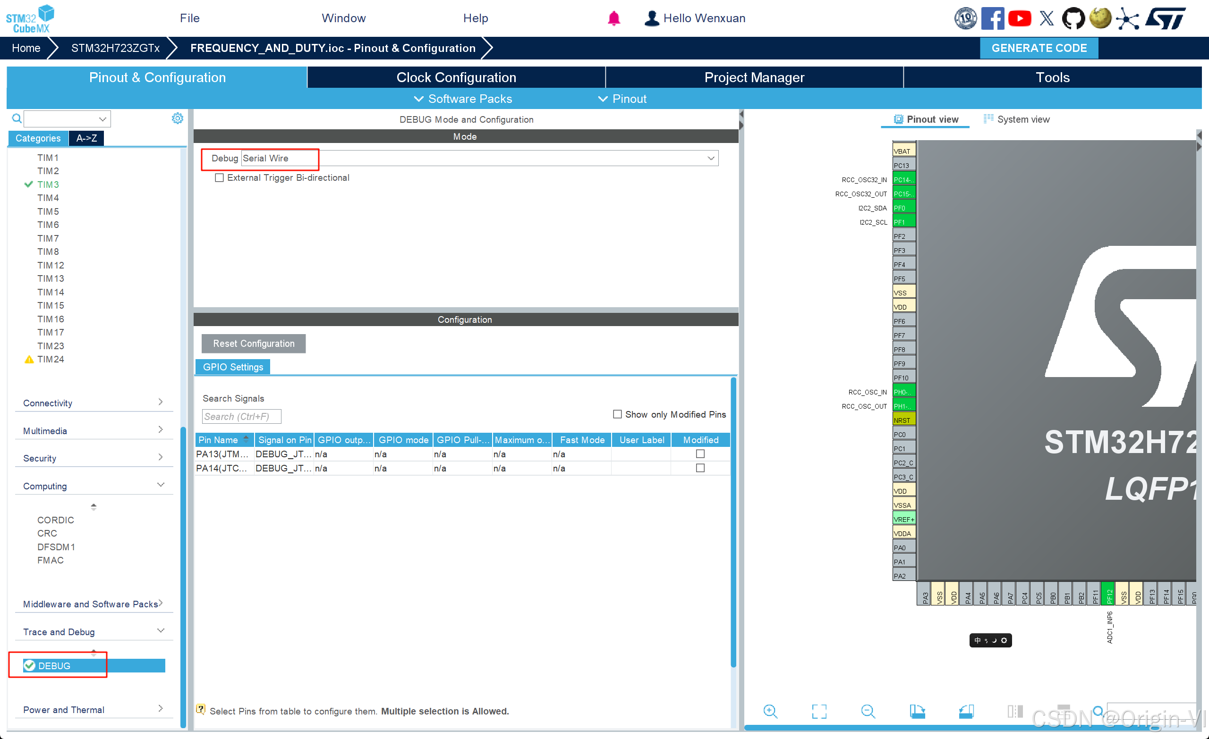Toggle Modified checkbox for PA13 row
This screenshot has height=739, width=1209.
point(700,454)
